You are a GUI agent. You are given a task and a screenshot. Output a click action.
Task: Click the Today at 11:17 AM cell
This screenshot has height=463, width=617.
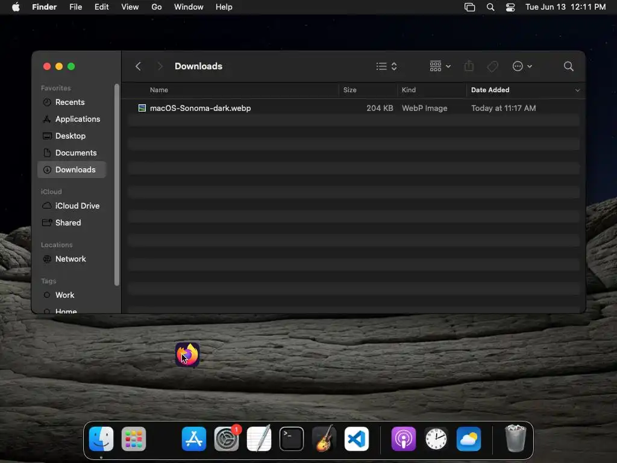point(503,108)
